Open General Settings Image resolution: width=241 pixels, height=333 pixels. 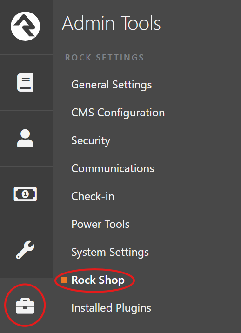pos(112,85)
